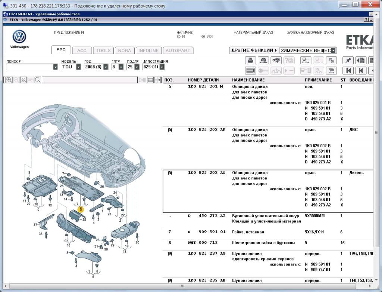Image resolution: width=382 pixels, height=292 pixels.
Task: Click yellow highlighted position 5 on diagram
Action: click(x=81, y=209)
